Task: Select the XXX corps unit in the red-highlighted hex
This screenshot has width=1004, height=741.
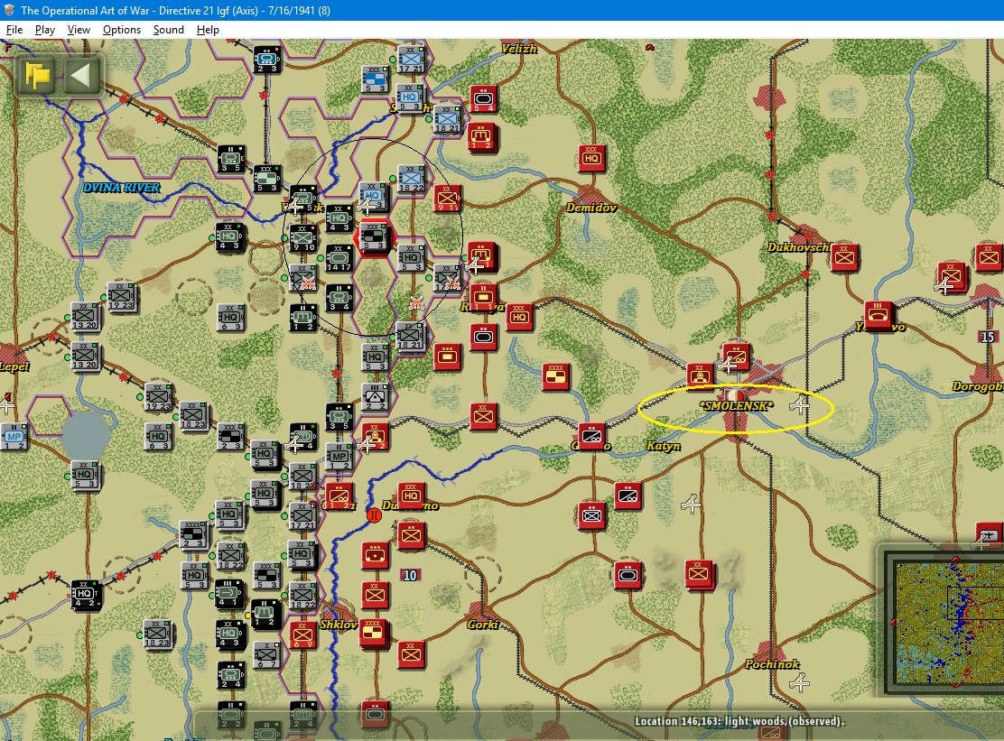Action: pyautogui.click(x=374, y=237)
